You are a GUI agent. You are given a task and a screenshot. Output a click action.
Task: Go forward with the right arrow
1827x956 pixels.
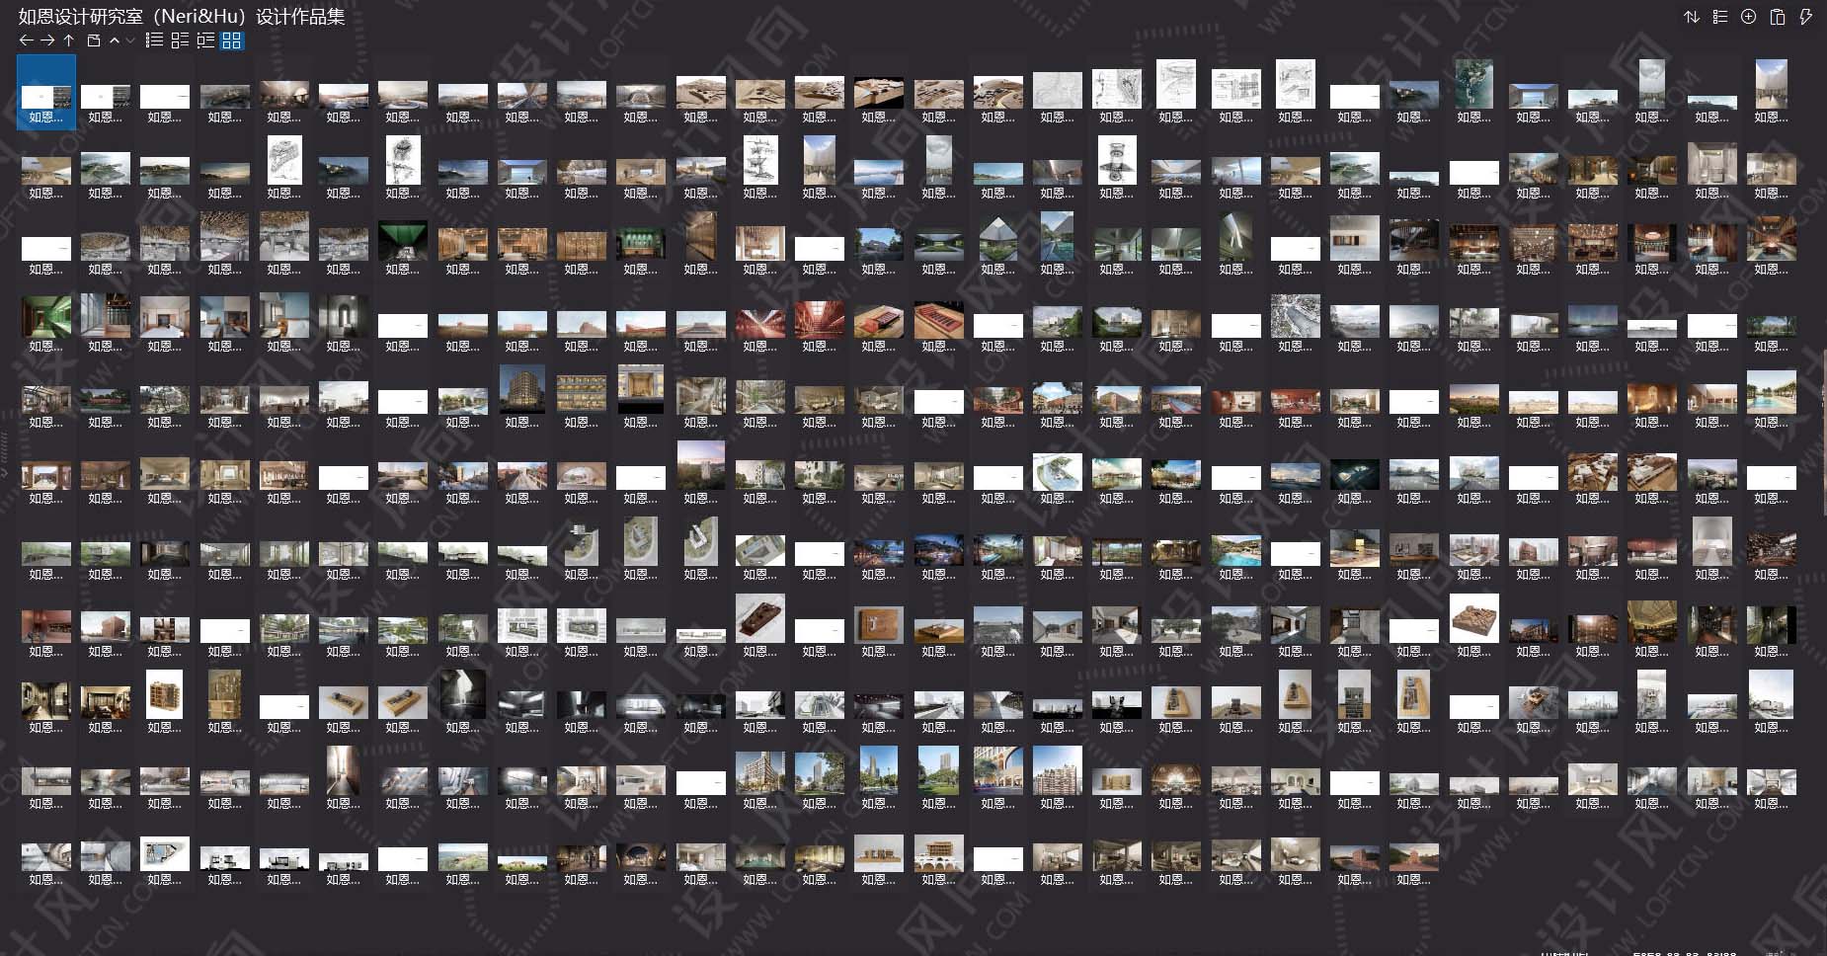coord(46,40)
